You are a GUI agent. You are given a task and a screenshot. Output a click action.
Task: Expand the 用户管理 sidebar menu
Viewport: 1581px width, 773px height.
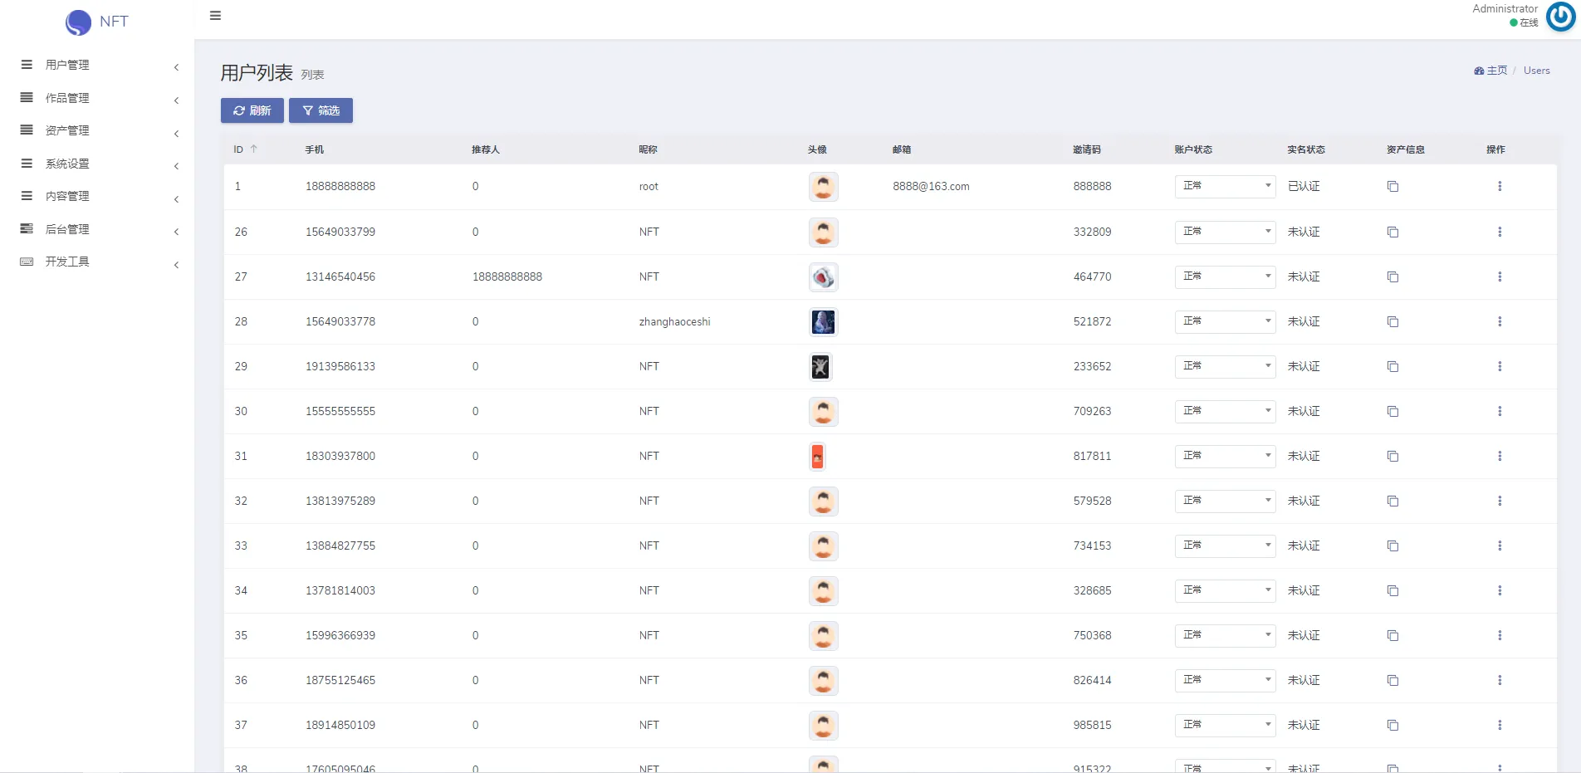[67, 65]
